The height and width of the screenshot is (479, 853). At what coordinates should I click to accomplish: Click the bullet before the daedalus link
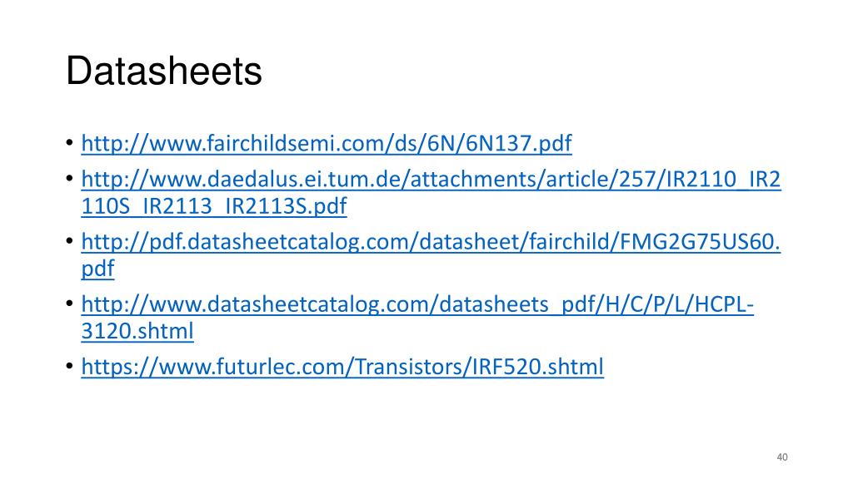click(x=70, y=178)
